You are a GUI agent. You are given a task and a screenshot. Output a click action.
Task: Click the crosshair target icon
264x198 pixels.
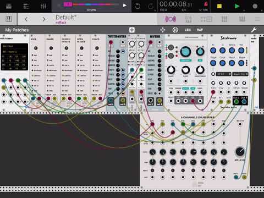coord(175,30)
